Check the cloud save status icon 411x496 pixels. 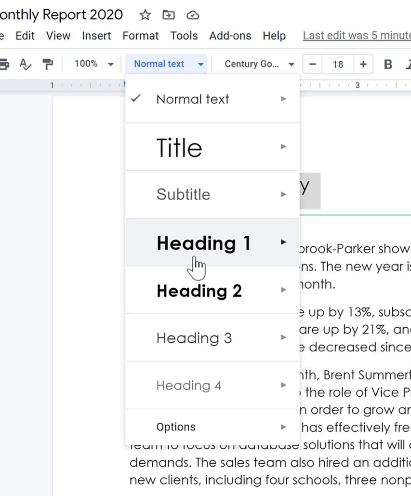click(x=193, y=15)
